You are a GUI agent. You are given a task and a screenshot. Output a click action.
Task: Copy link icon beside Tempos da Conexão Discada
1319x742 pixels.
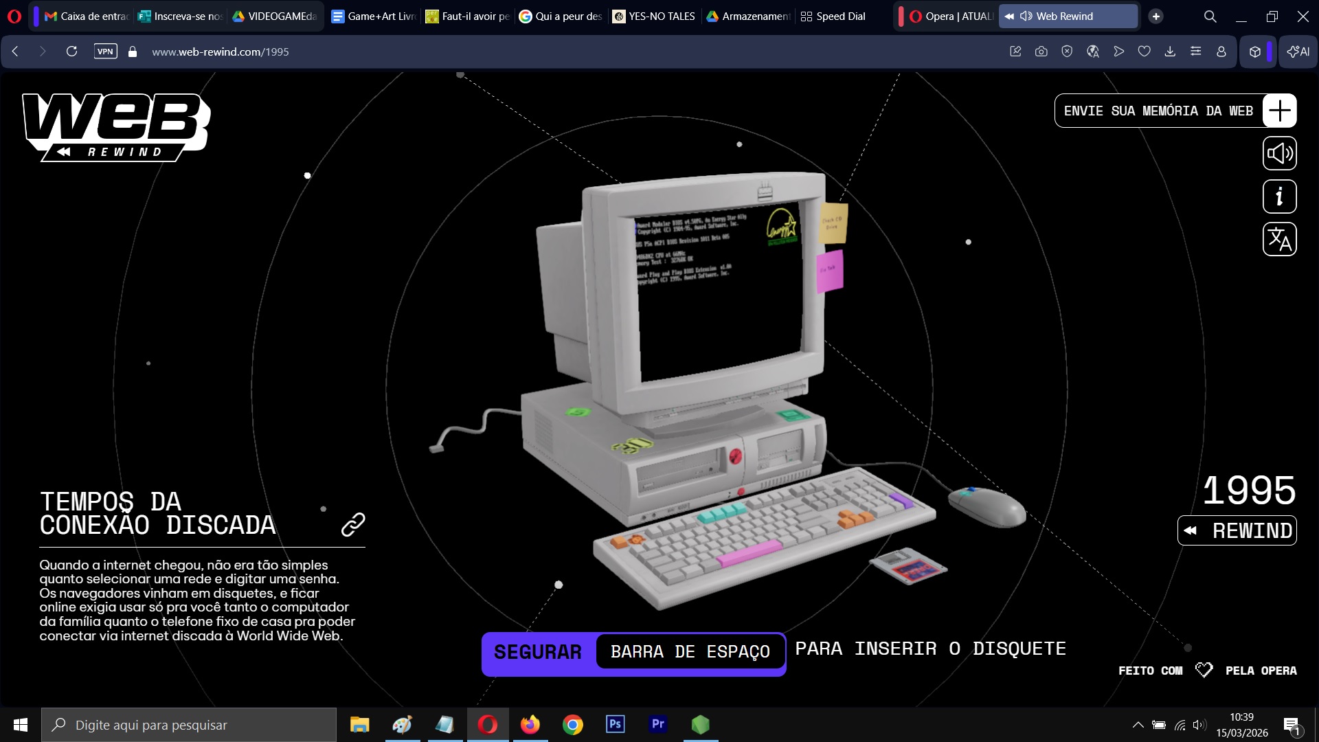pyautogui.click(x=353, y=524)
